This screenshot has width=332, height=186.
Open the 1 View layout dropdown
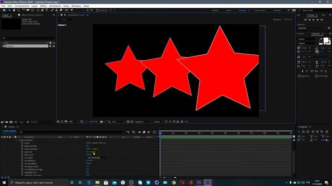pyautogui.click(x=158, y=122)
